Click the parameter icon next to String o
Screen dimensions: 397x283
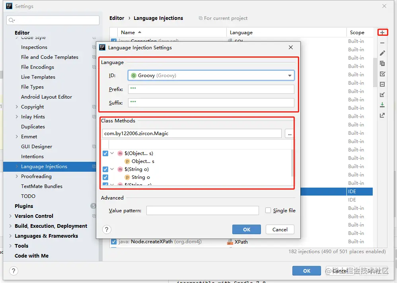(127, 177)
